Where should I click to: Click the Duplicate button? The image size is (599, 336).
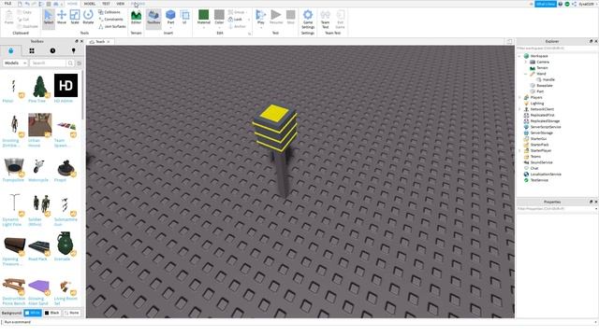(x=27, y=26)
